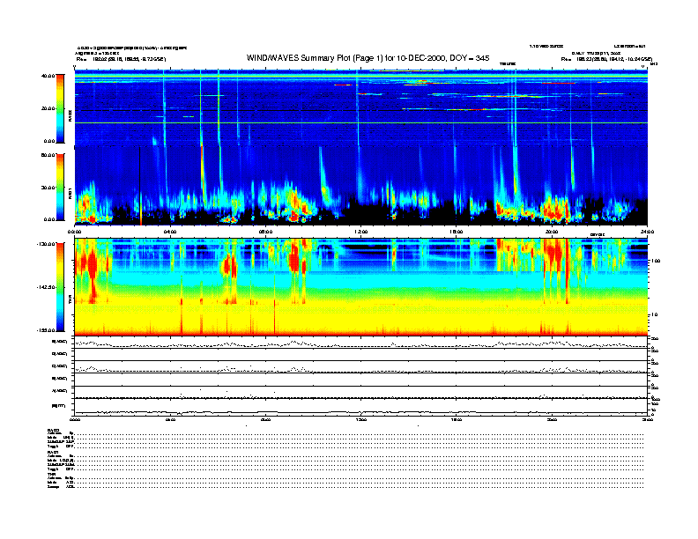
Task: Click the 30.00 label on RAD1 scale
Action: pos(48,188)
